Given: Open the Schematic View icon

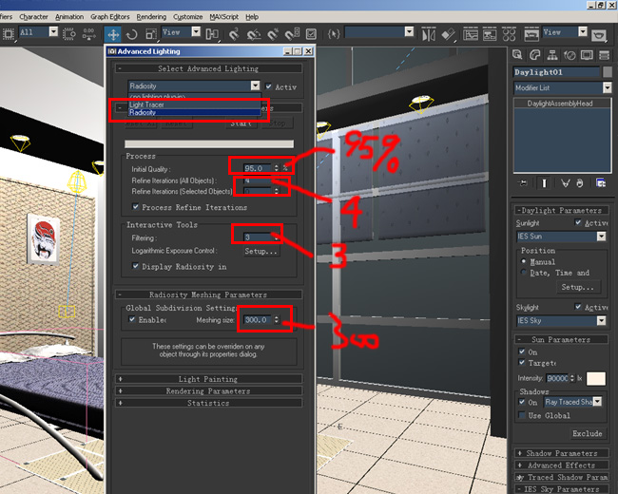Looking at the screenshot, I should [x=490, y=34].
